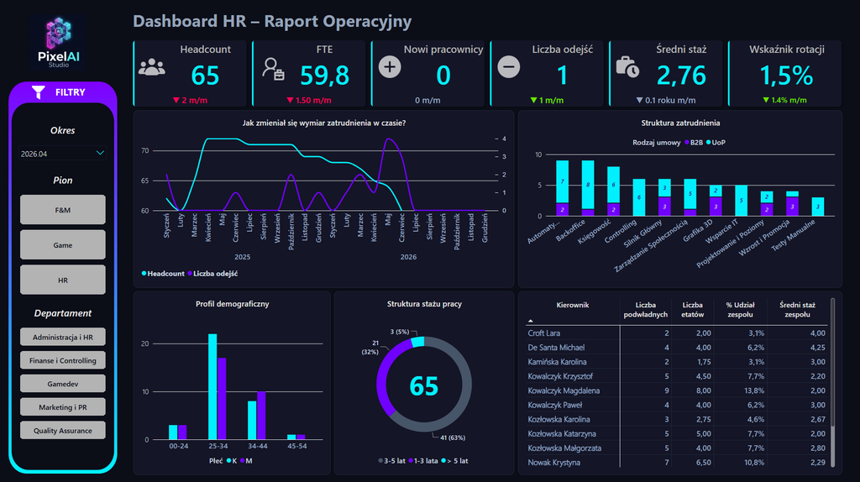
Task: Filter by Gamedev department
Action: pyautogui.click(x=62, y=384)
